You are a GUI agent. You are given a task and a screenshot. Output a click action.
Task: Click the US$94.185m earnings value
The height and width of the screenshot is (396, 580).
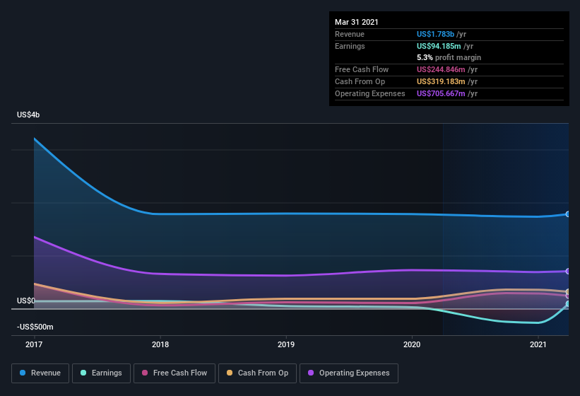tap(439, 46)
